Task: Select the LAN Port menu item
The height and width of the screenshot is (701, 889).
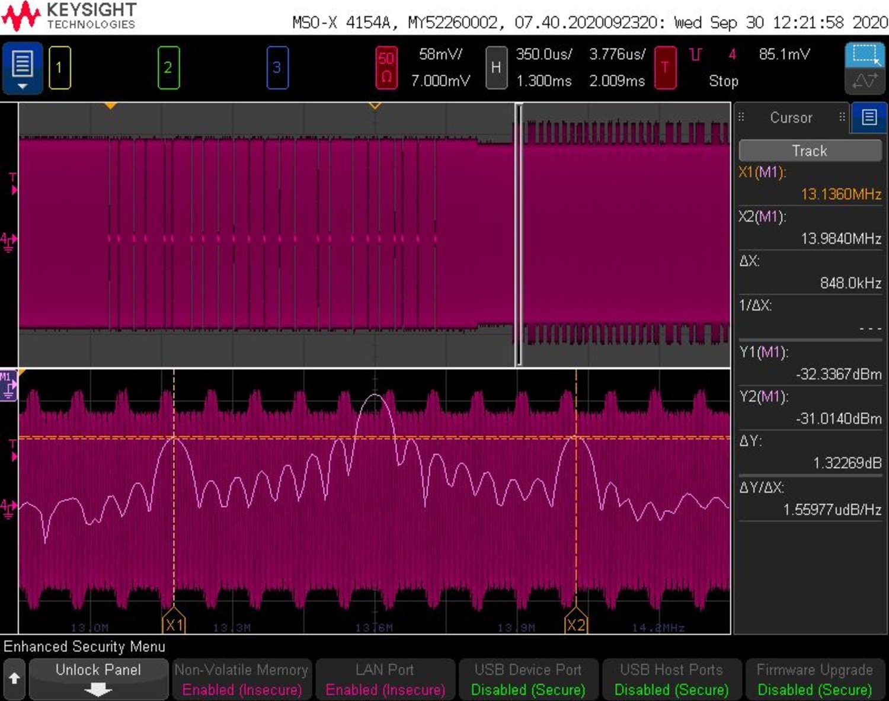Action: [x=385, y=679]
